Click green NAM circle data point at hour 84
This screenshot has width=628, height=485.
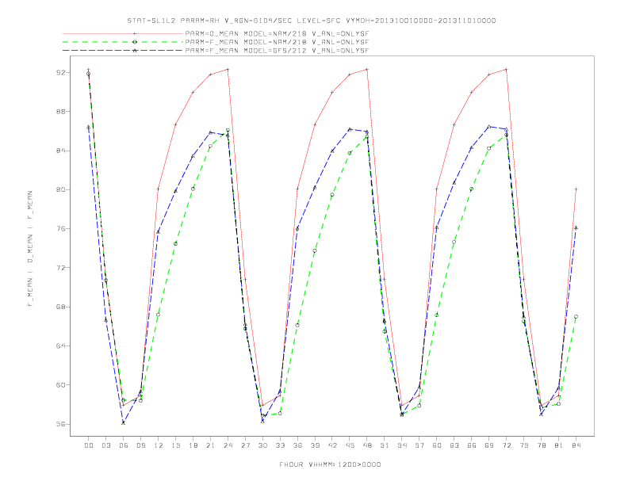pos(576,316)
